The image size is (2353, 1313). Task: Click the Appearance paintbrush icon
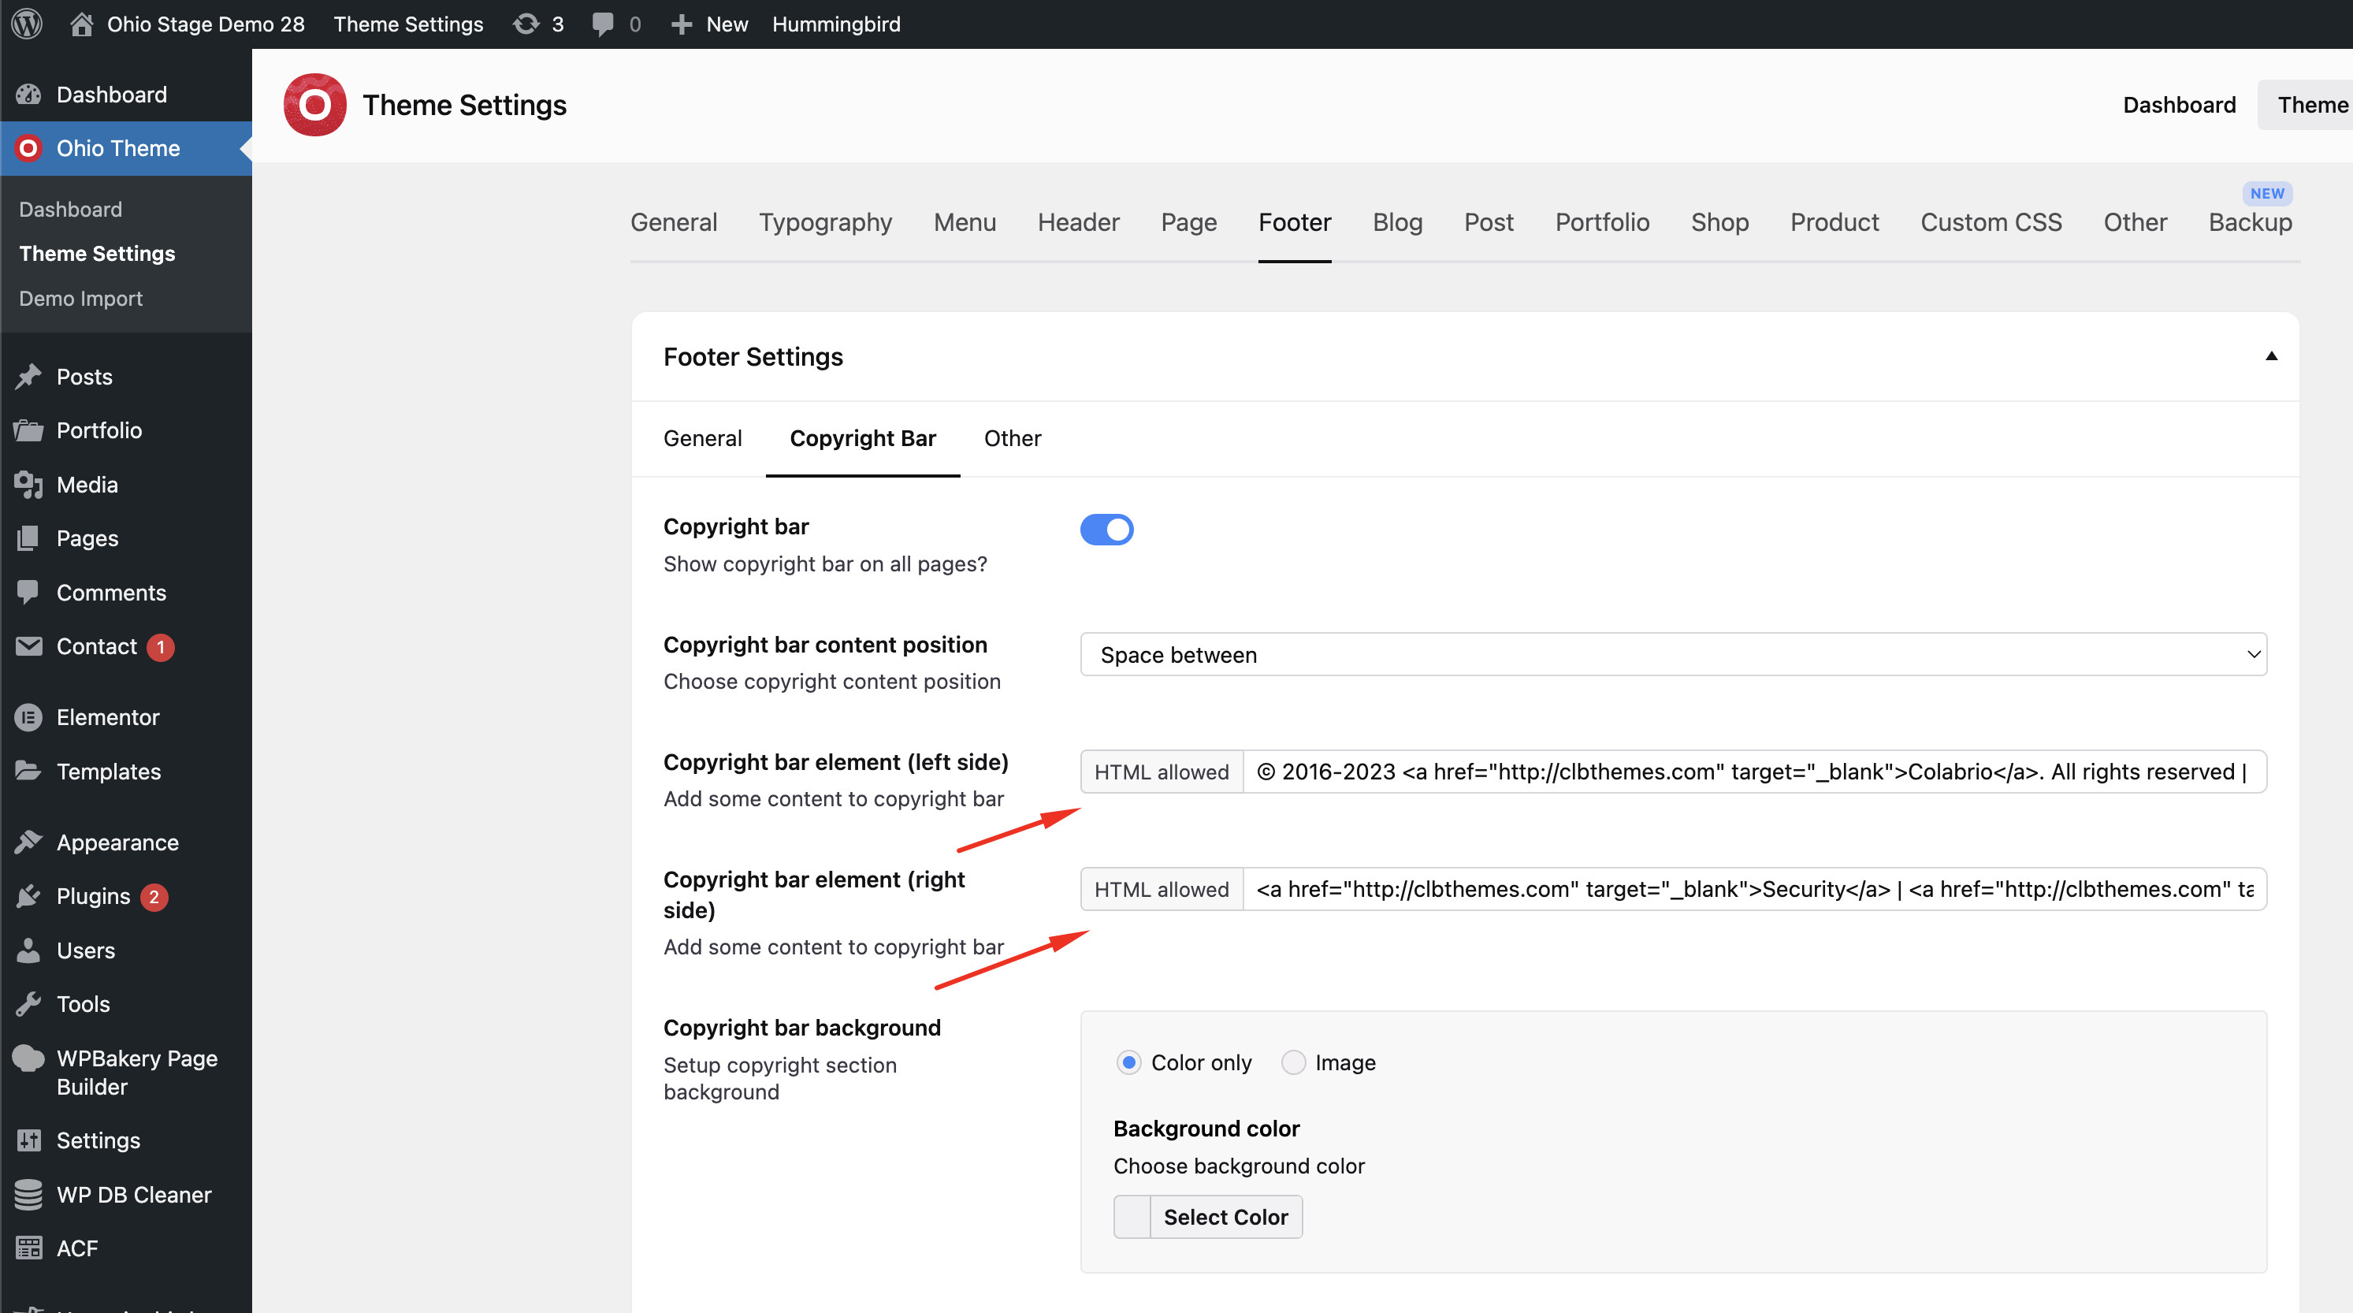coord(28,842)
